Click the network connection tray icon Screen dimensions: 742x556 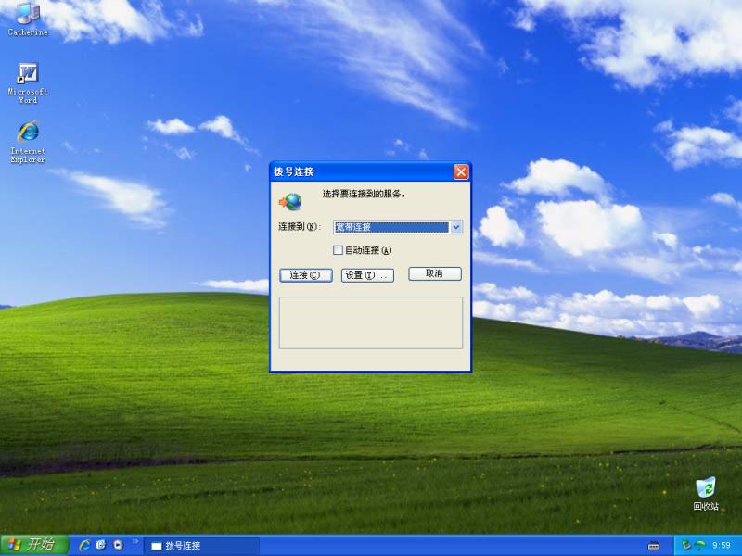(x=686, y=545)
